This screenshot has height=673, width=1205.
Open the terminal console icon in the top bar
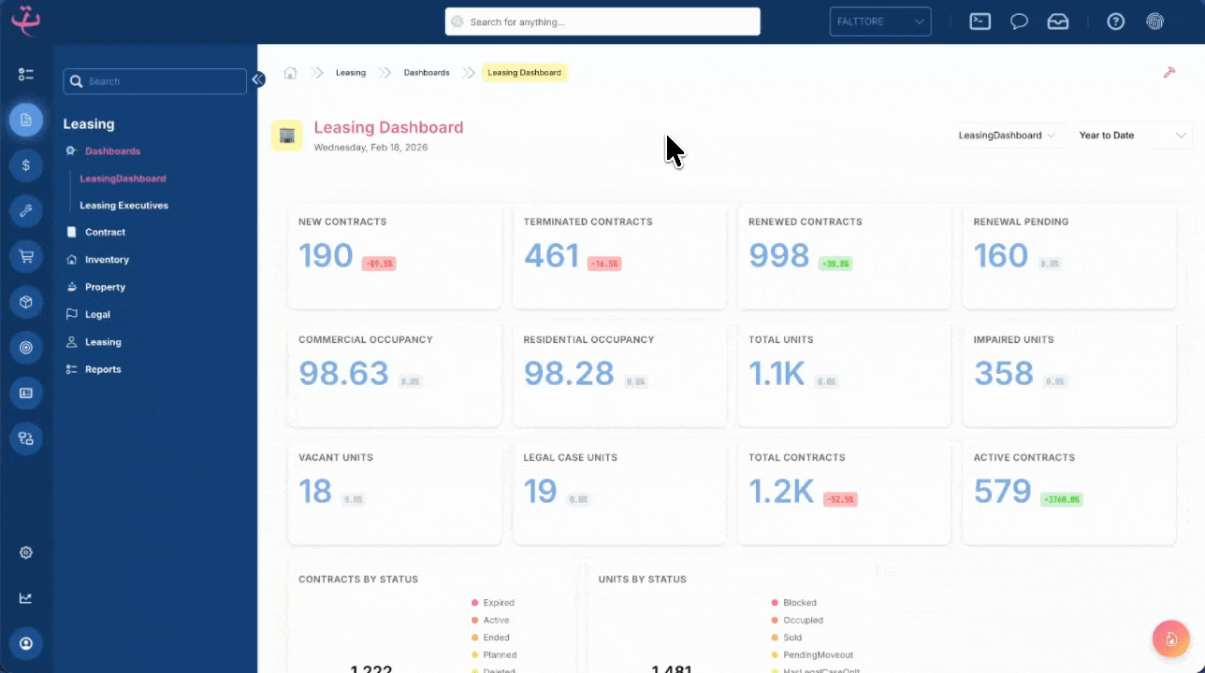click(980, 21)
